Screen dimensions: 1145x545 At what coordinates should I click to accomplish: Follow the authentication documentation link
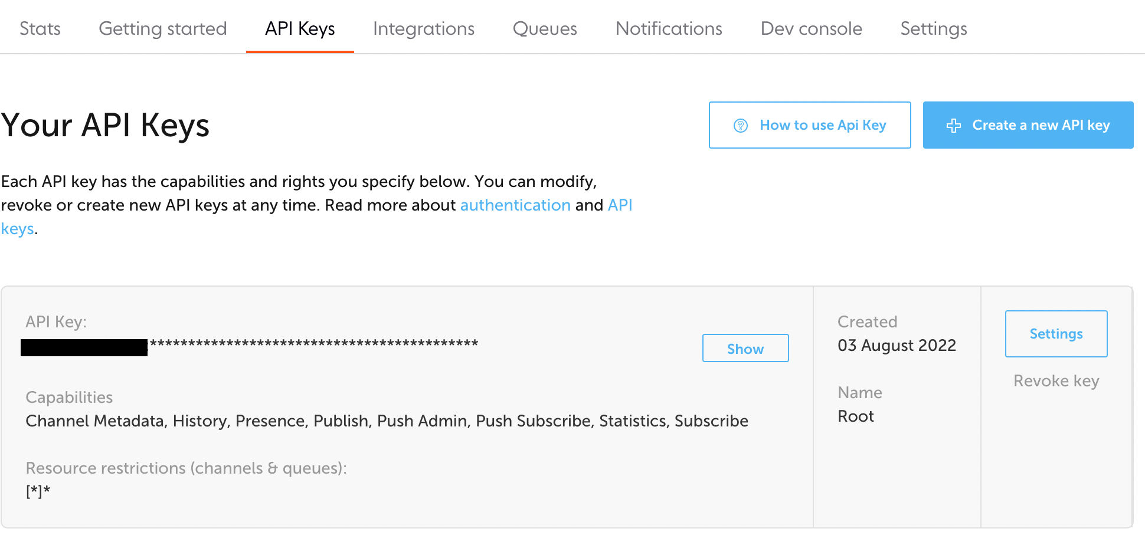coord(515,205)
